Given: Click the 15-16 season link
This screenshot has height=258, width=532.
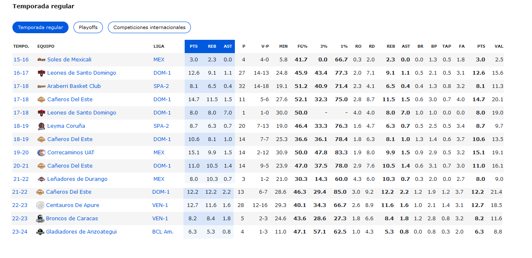Looking at the screenshot, I should click(21, 60).
